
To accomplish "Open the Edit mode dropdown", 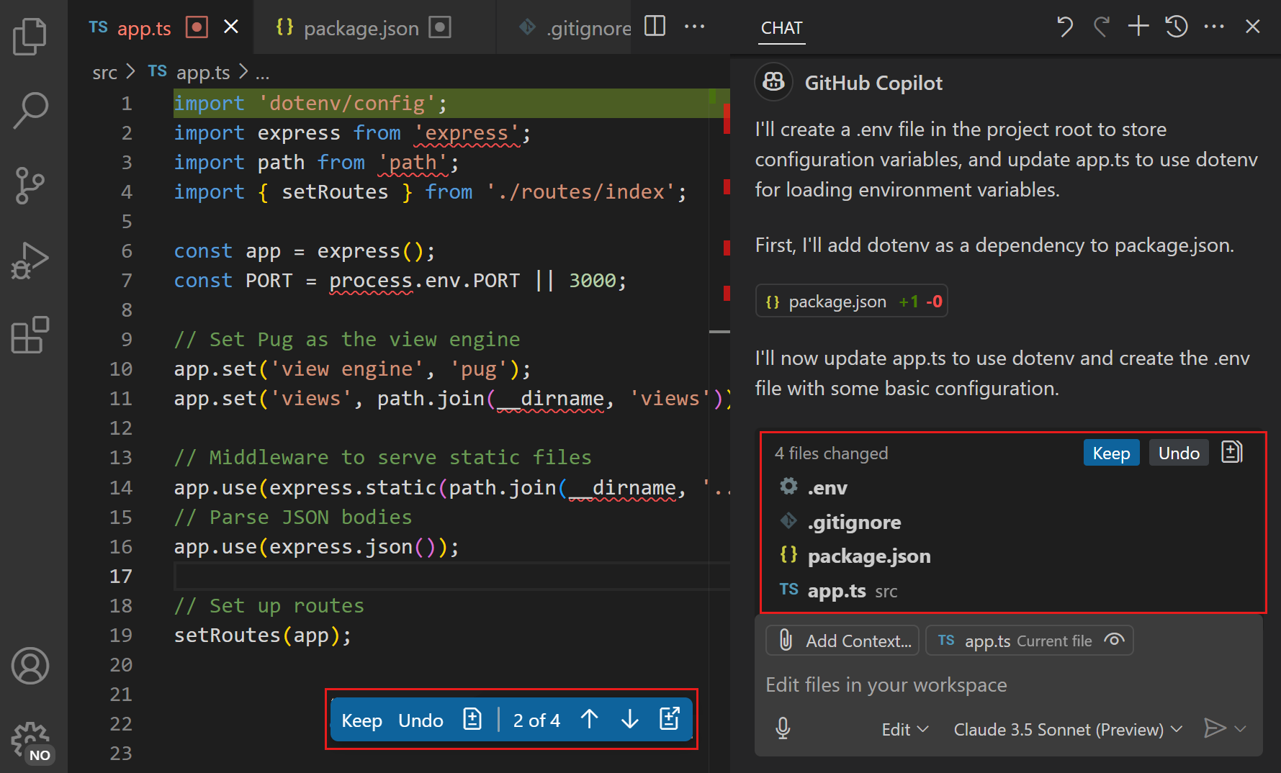I will tap(904, 729).
